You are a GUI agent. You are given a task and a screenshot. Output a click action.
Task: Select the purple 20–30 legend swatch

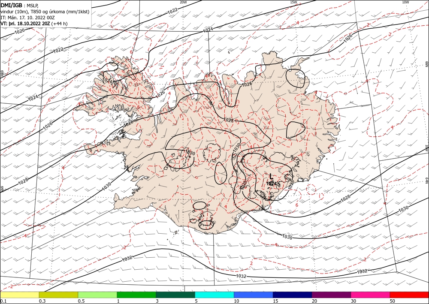coord(331,295)
